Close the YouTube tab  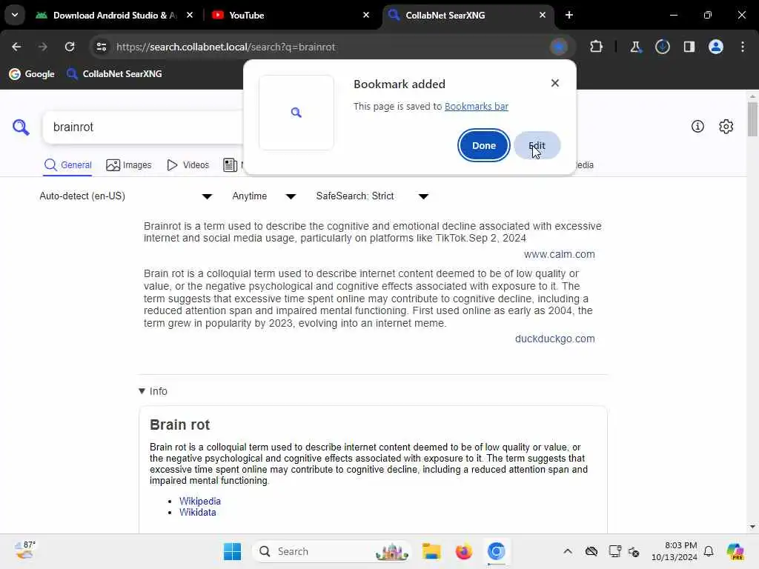[366, 16]
